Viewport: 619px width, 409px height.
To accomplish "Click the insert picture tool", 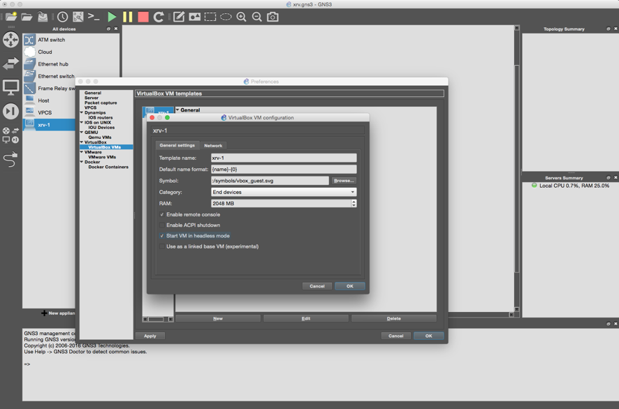I will (195, 17).
